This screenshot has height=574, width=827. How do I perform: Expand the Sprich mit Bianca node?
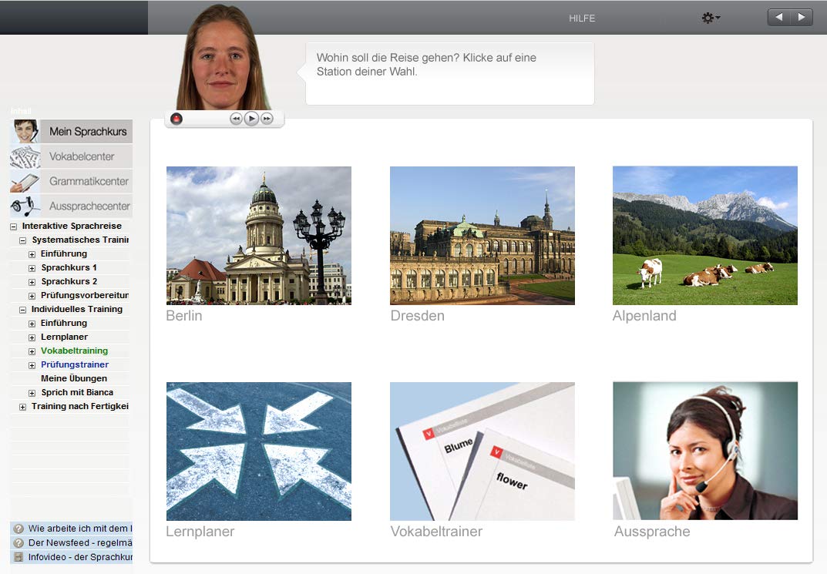(32, 393)
